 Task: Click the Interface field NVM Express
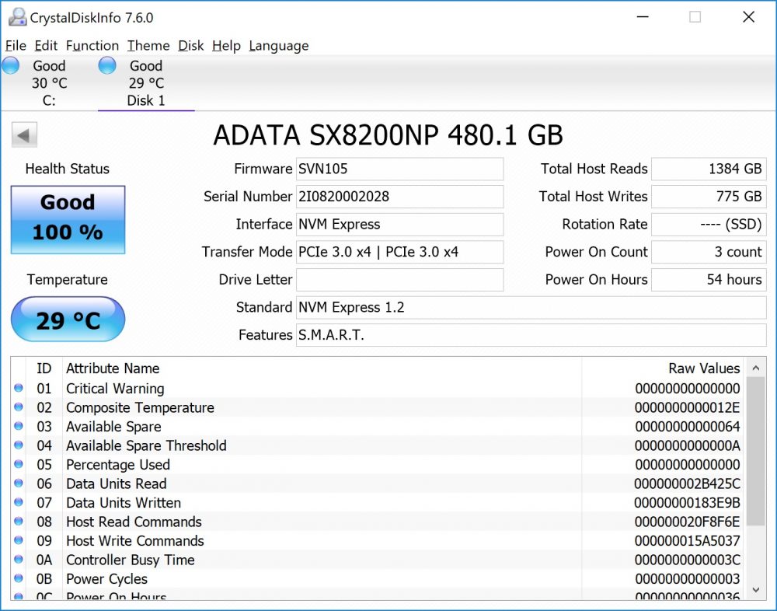pyautogui.click(x=399, y=225)
